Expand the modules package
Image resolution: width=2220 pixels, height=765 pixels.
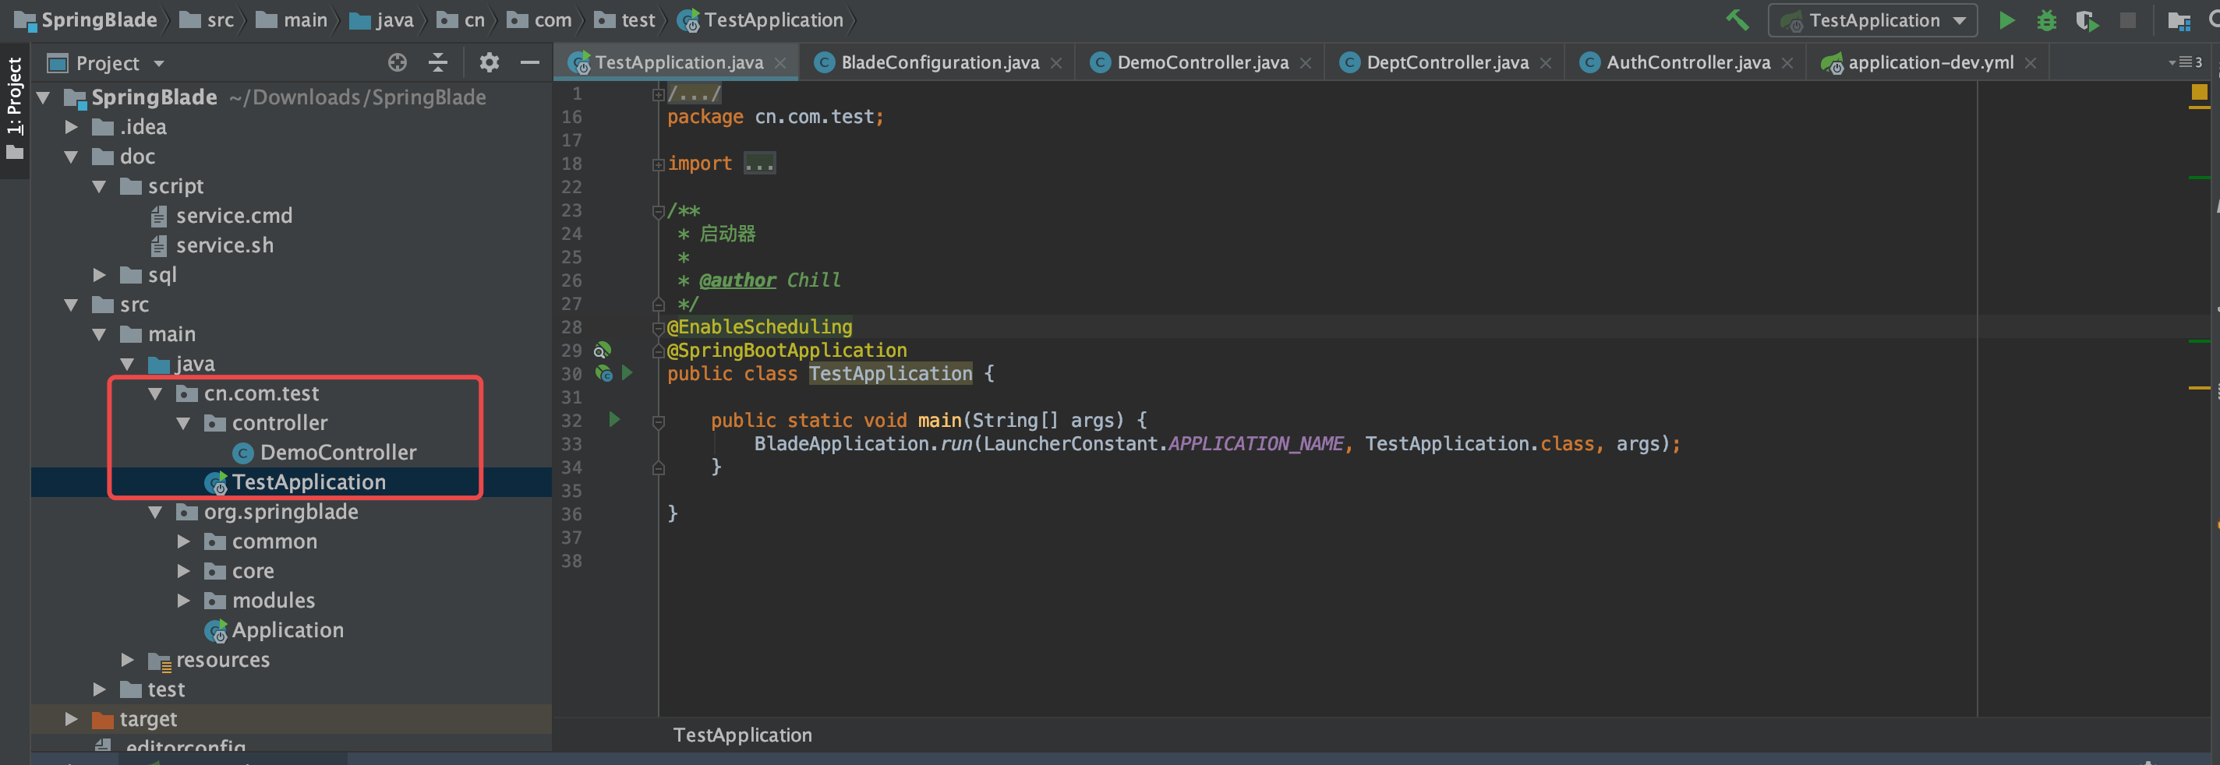pos(182,601)
